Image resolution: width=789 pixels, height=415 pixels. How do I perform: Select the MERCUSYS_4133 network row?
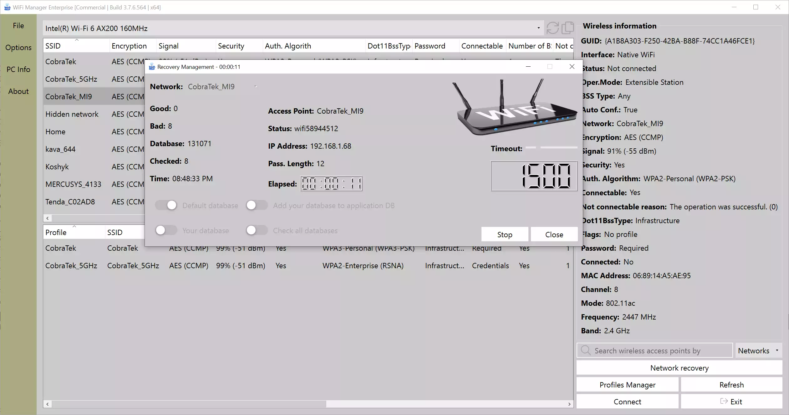(94, 184)
